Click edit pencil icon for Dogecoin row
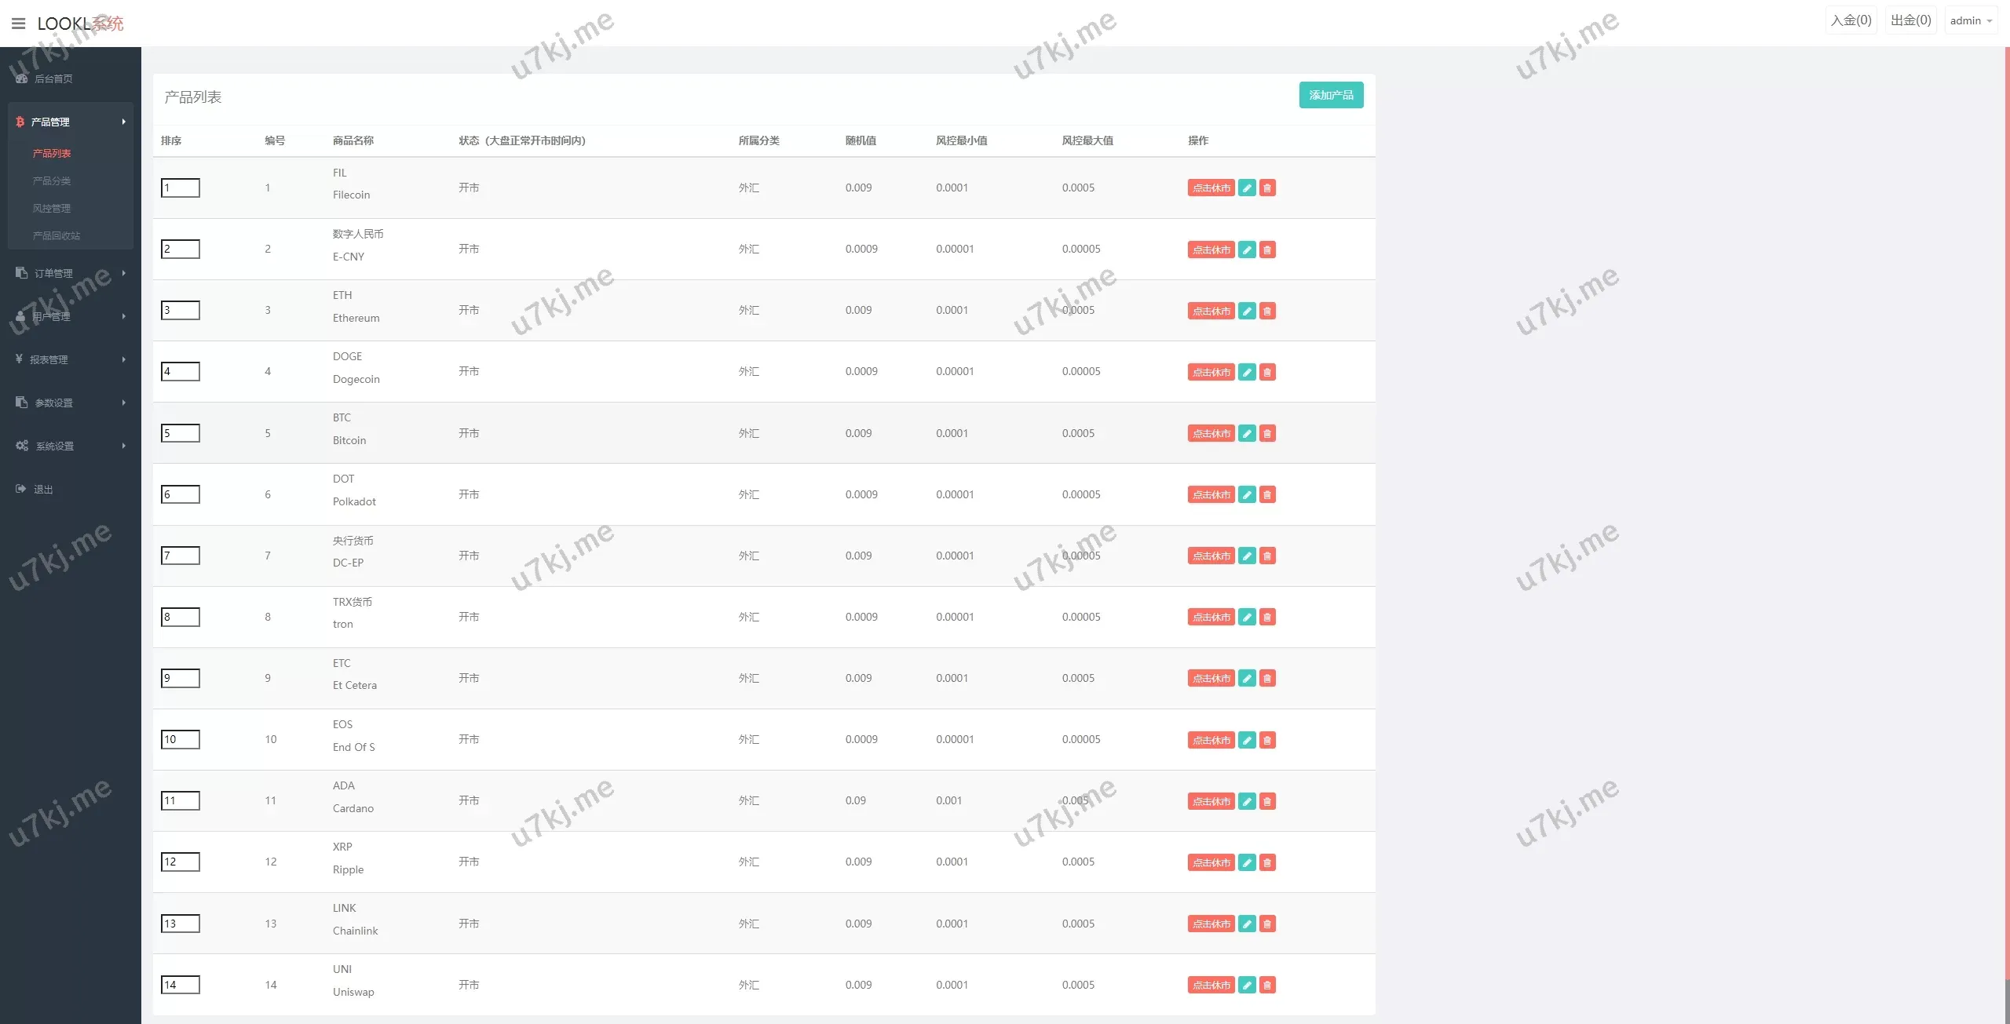The height and width of the screenshot is (1024, 2010). pos(1247,372)
